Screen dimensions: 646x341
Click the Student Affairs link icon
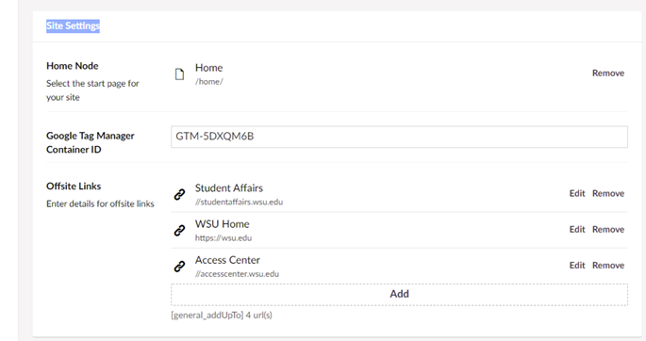click(x=179, y=195)
